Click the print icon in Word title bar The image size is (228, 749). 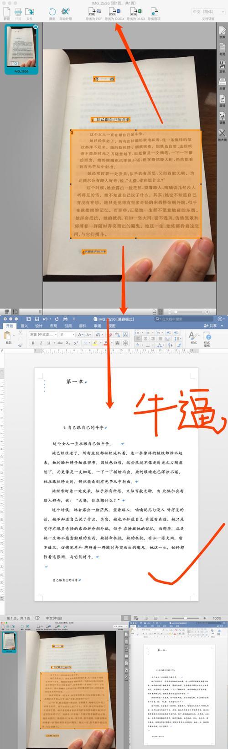65,319
